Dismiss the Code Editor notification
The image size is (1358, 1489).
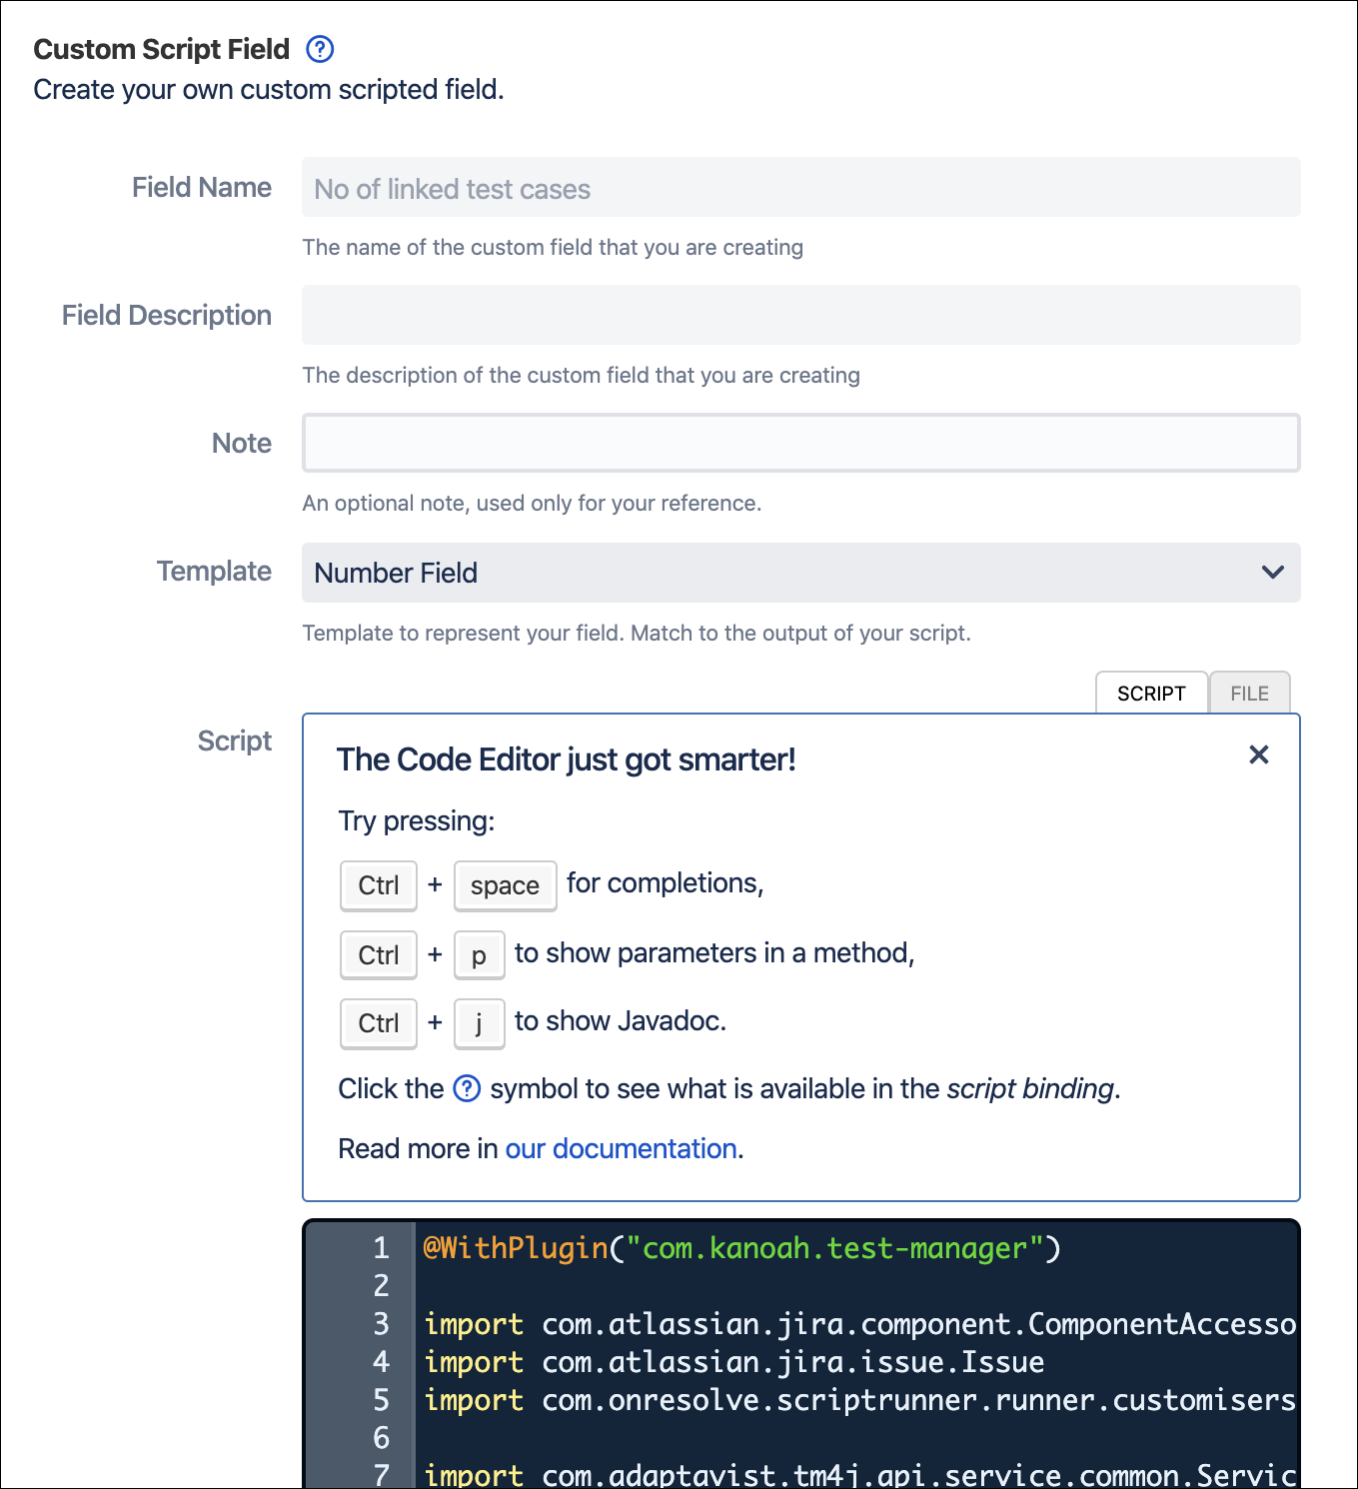[x=1258, y=755]
